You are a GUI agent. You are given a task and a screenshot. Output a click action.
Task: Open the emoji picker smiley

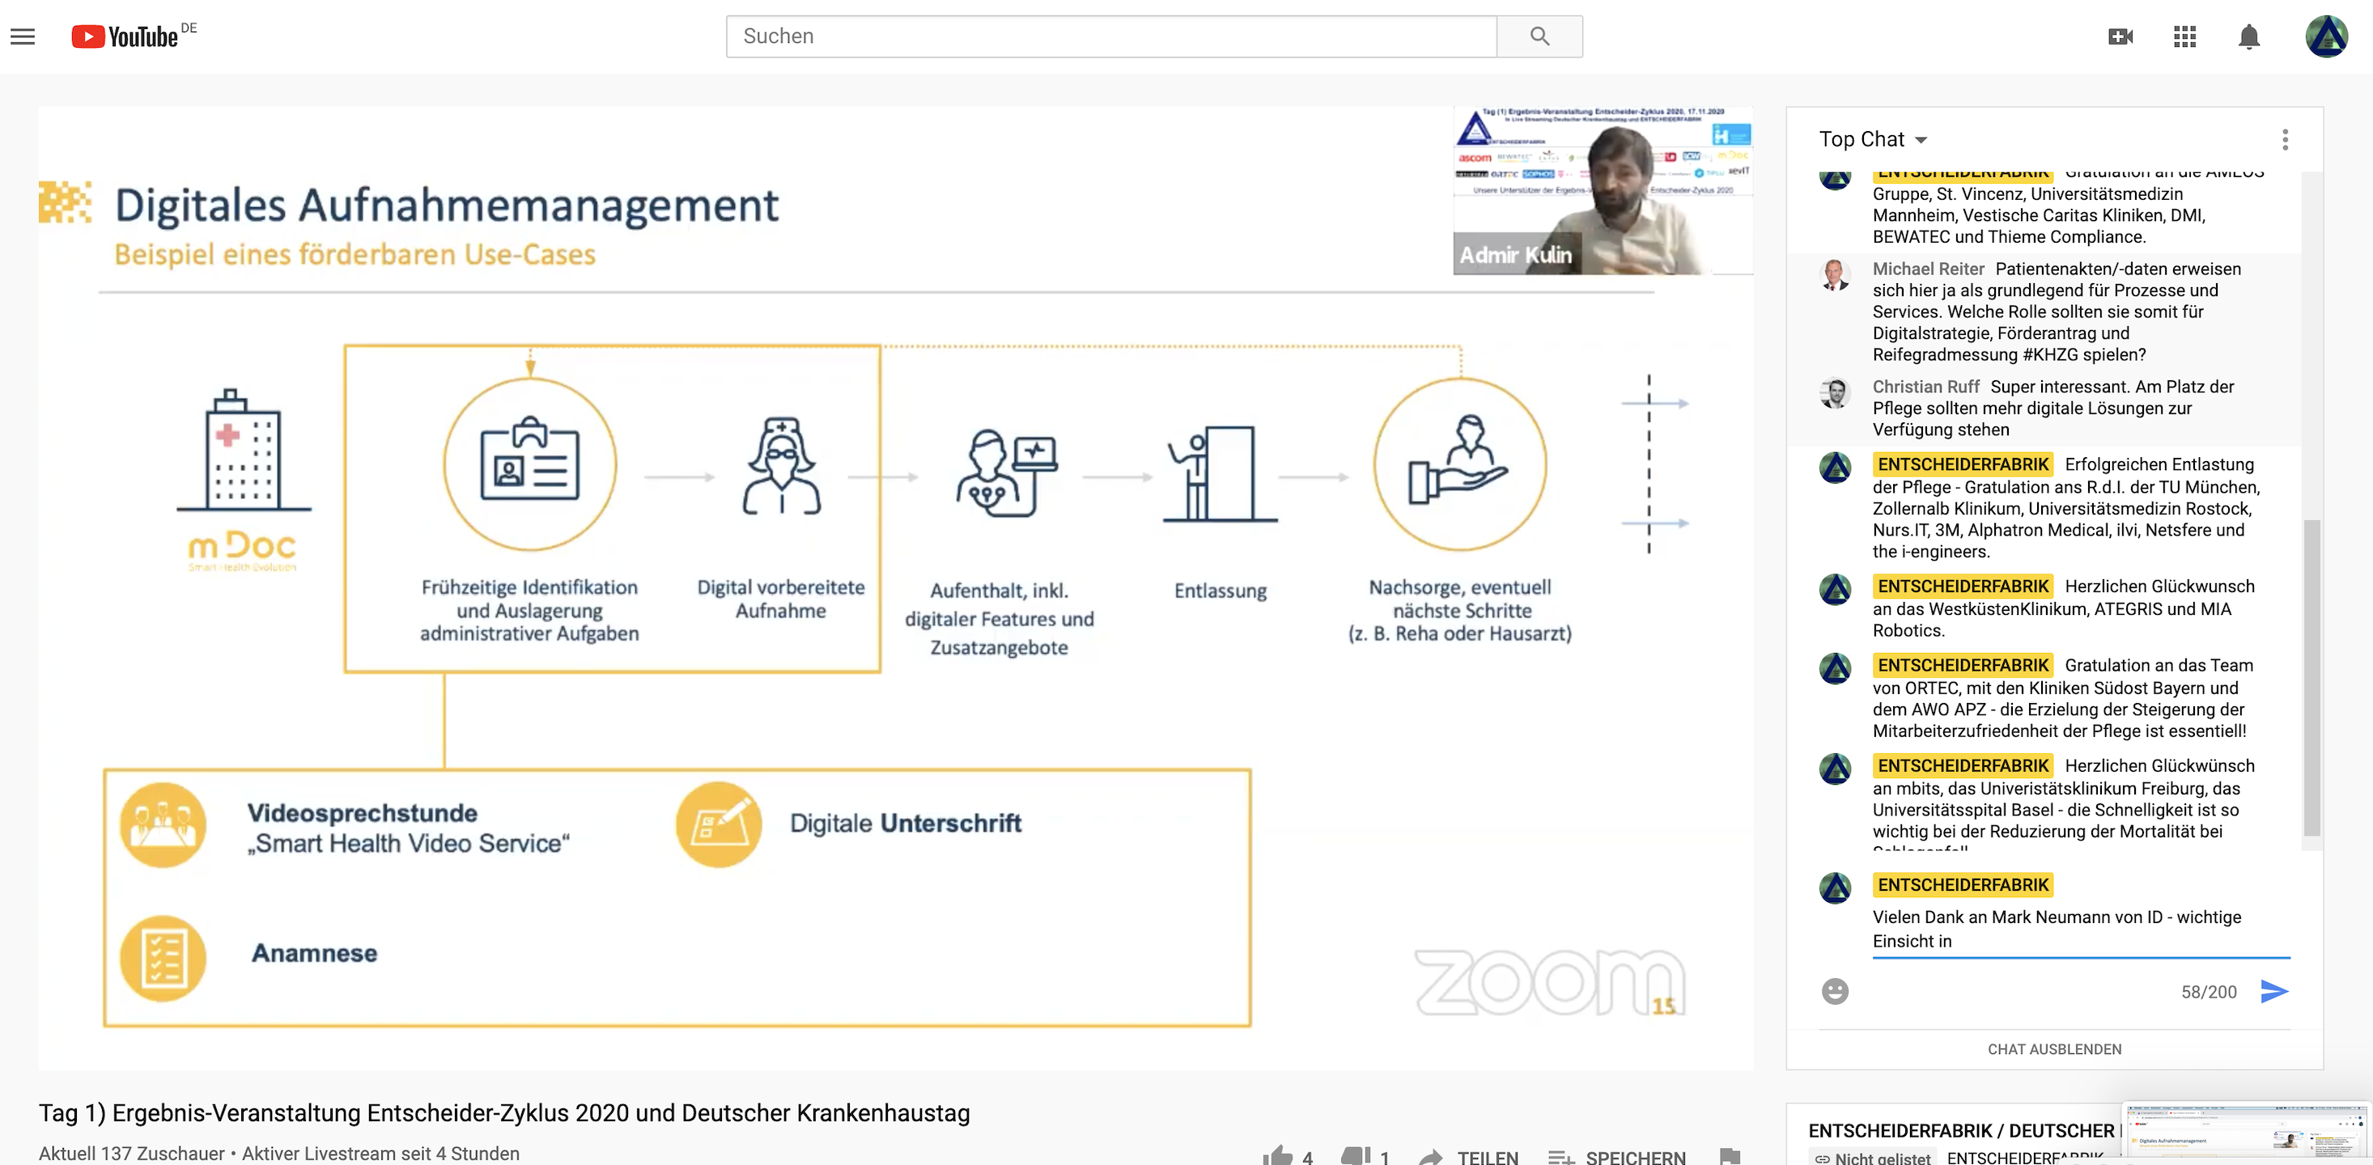click(1835, 991)
